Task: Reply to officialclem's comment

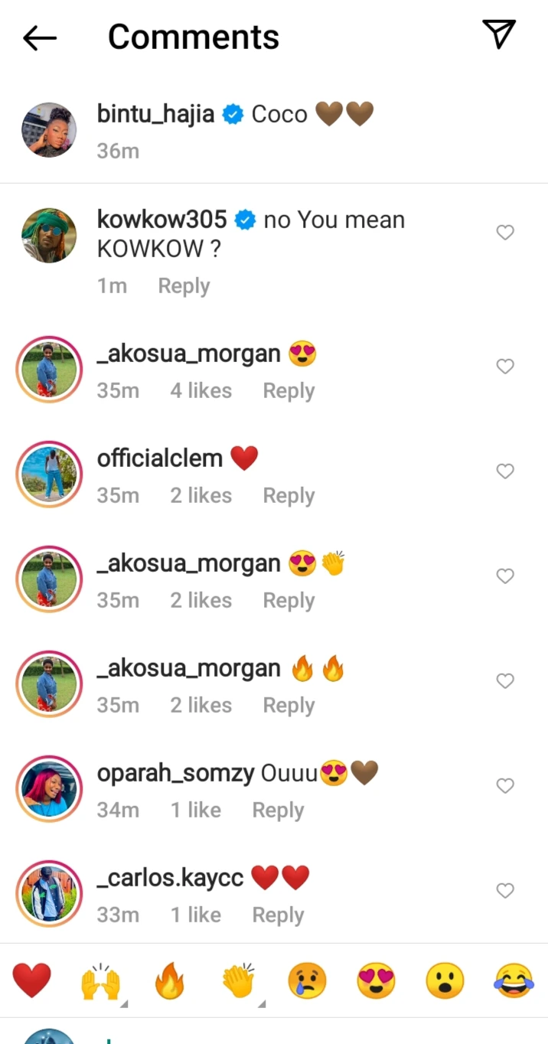Action: [289, 496]
